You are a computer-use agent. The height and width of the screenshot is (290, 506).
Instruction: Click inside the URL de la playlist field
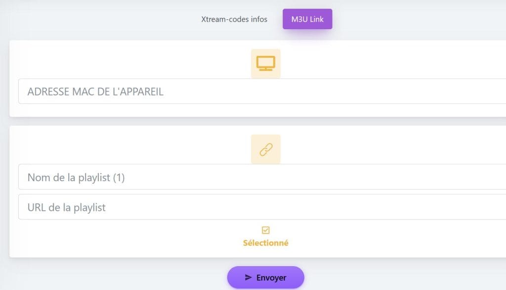pyautogui.click(x=148, y=207)
